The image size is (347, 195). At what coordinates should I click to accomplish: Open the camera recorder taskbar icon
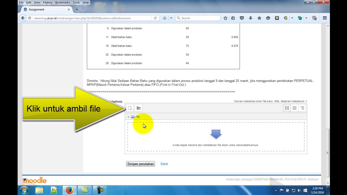99,190
